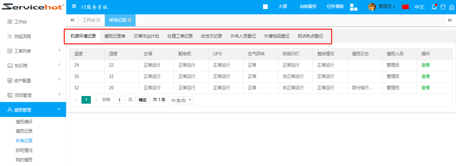Expand the 工单列表 sidebar menu

33,51
